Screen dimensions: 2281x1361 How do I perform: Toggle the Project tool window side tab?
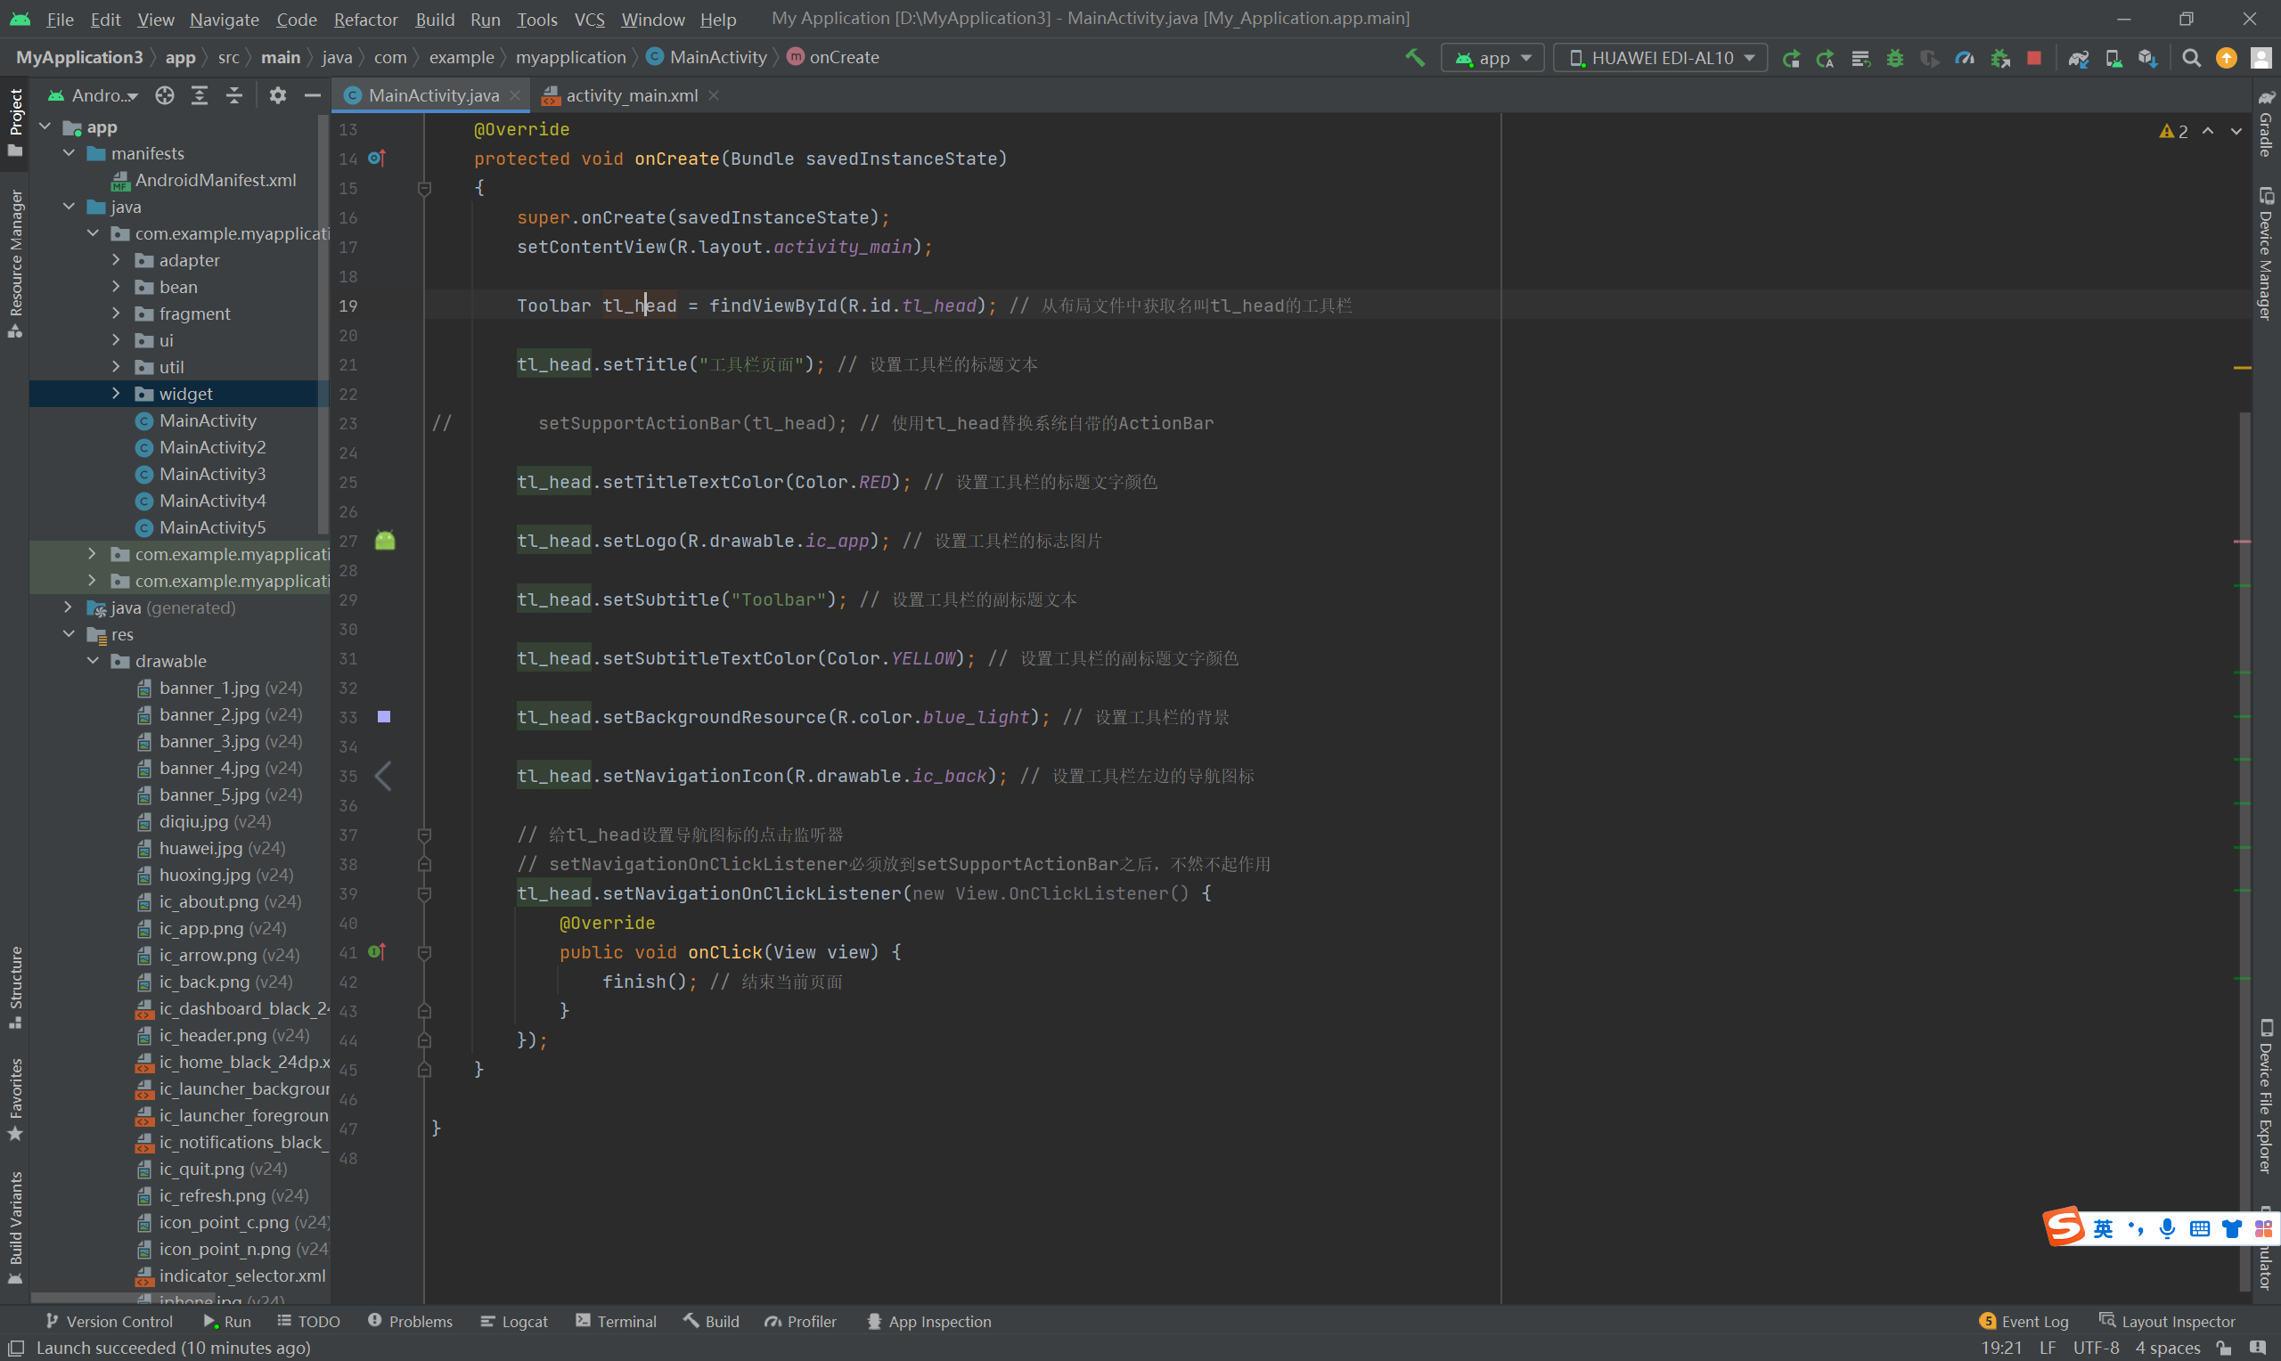(x=14, y=122)
